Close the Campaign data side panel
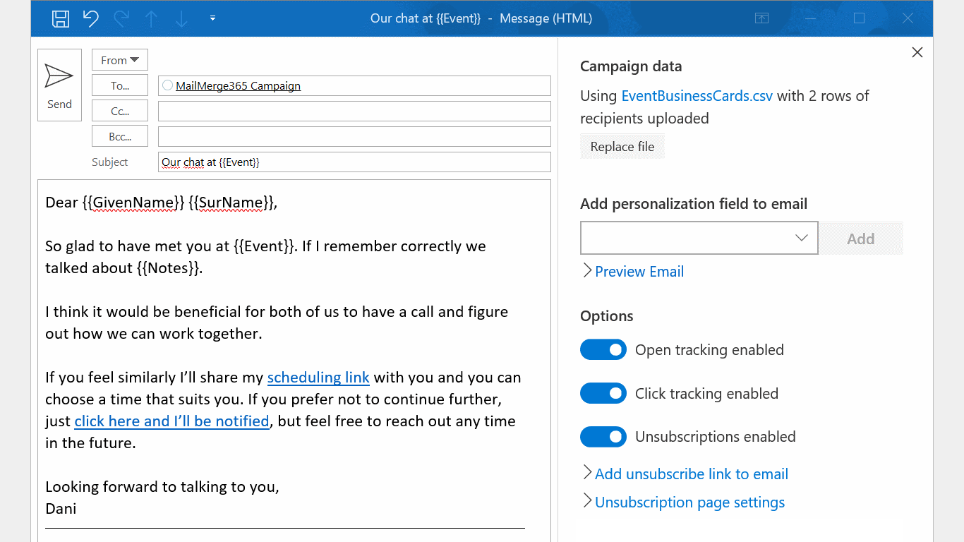This screenshot has width=964, height=542. coord(917,52)
